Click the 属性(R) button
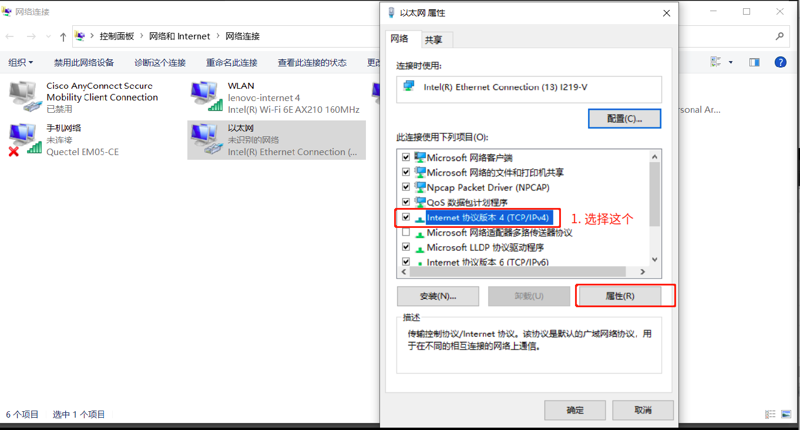 coord(620,296)
